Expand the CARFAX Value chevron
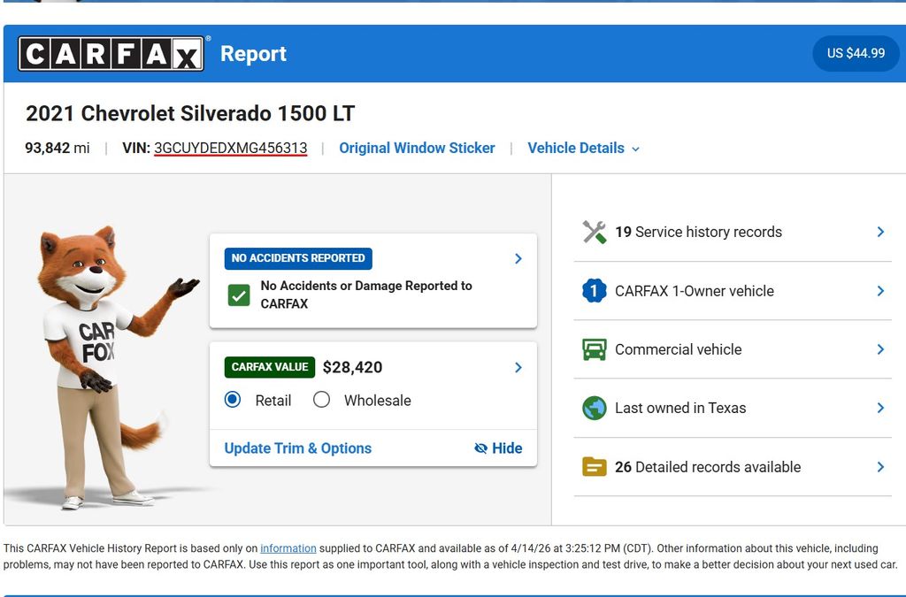Viewport: 906px width, 597px height. tap(518, 367)
